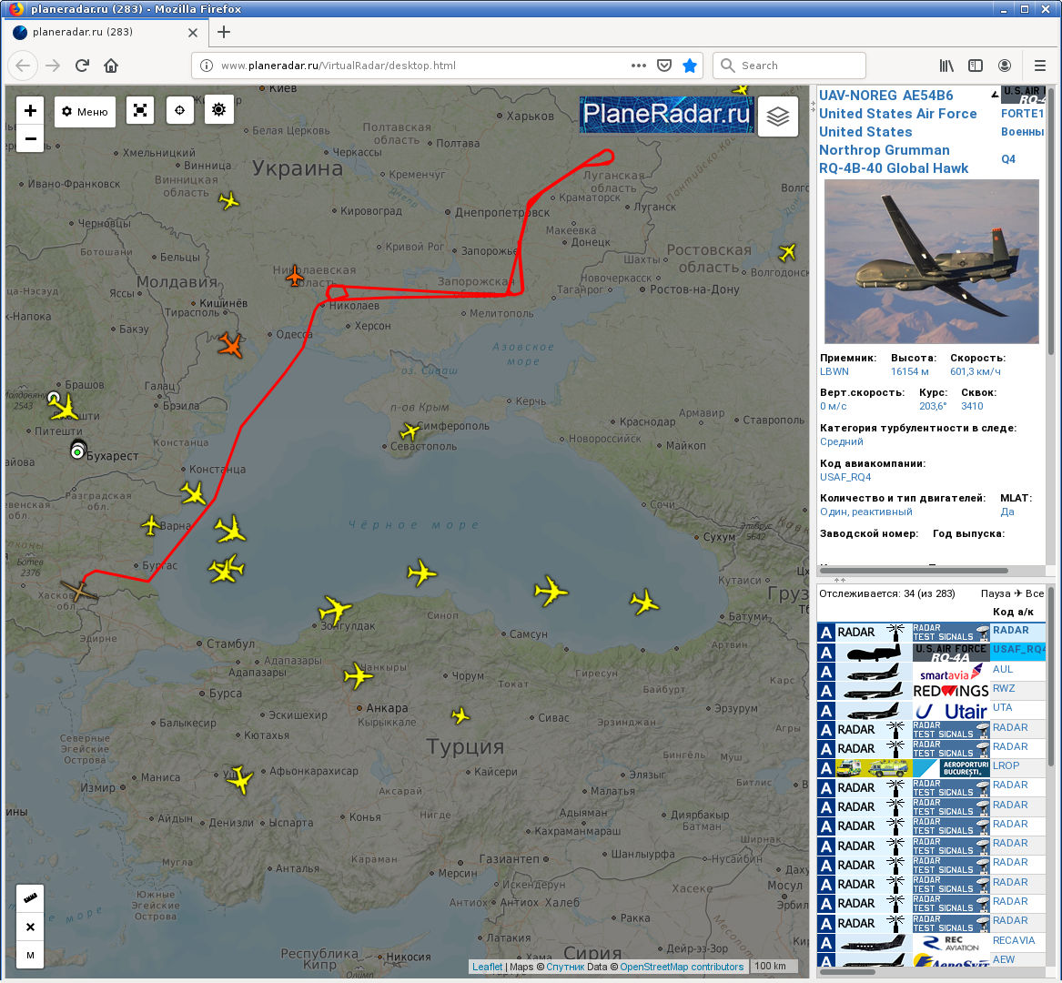Reload the page in Firefox
Viewport: 1062px width, 983px height.
coord(82,66)
